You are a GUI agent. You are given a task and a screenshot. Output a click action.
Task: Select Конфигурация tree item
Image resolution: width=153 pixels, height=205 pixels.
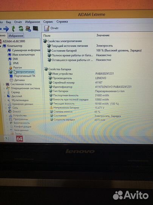[20, 126]
